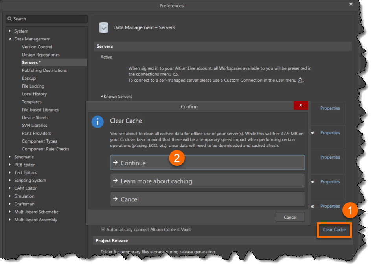Click the search magnifier icon

point(11,19)
